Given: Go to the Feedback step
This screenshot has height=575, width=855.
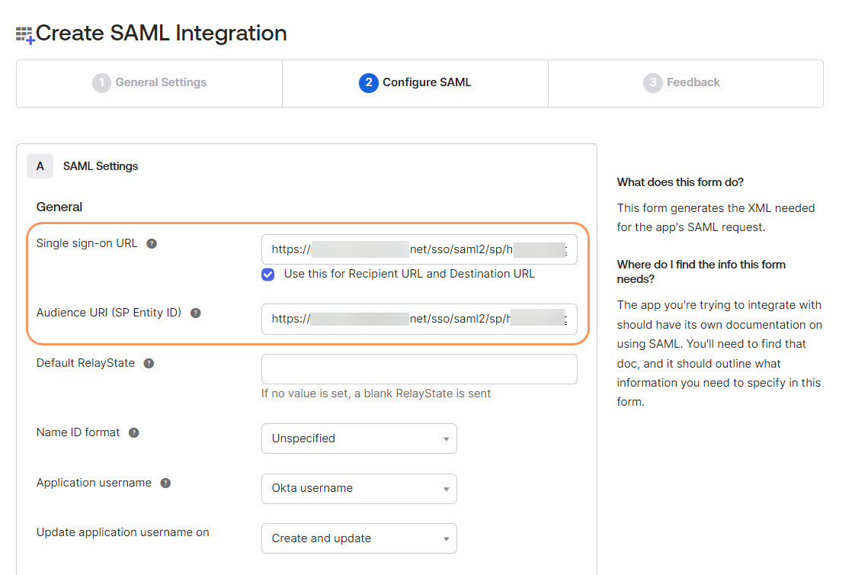Looking at the screenshot, I should pyautogui.click(x=686, y=83).
